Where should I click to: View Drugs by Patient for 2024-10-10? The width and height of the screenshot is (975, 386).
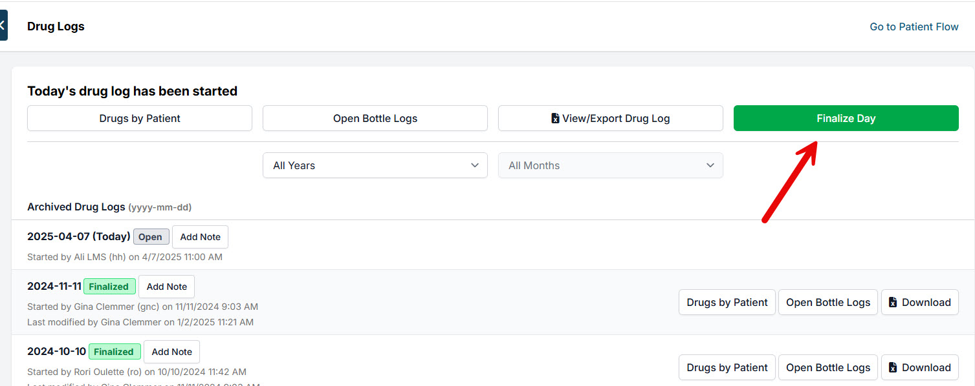(727, 368)
